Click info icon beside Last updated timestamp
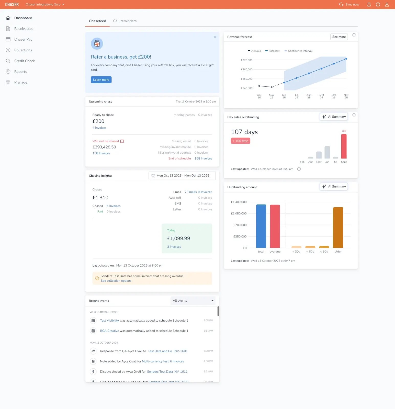This screenshot has width=395, height=409. 299,169
